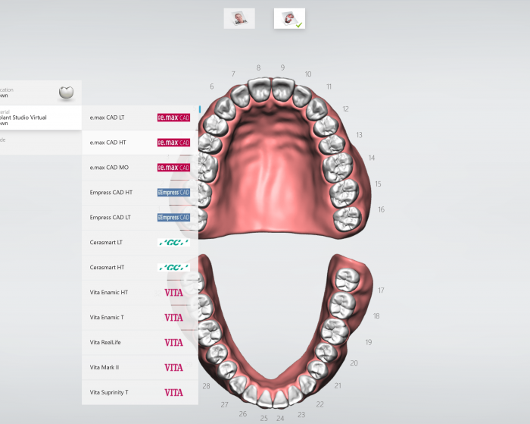Click the GC logo beside Cerasmart LT

click(x=173, y=243)
